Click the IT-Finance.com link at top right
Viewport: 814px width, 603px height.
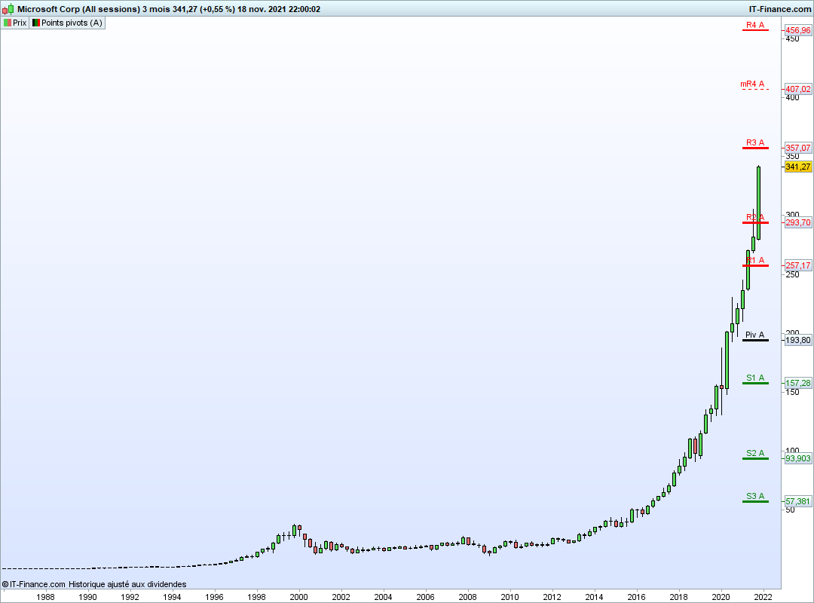click(x=780, y=9)
